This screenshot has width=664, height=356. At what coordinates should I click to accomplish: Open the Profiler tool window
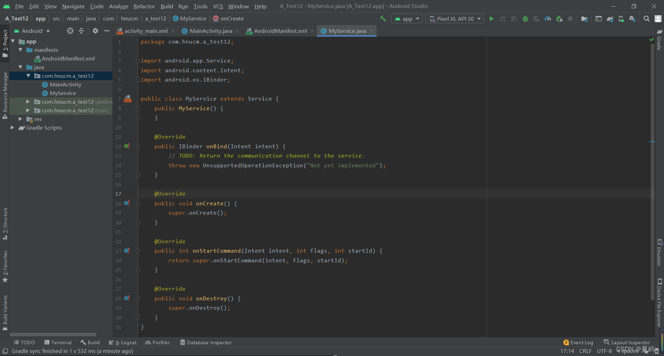[x=157, y=343]
